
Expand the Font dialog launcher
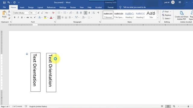click(55, 22)
